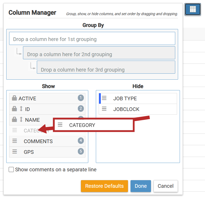The width and height of the screenshot is (205, 199).
Task: Open the column manager grid icon button
Action: (x=192, y=9)
